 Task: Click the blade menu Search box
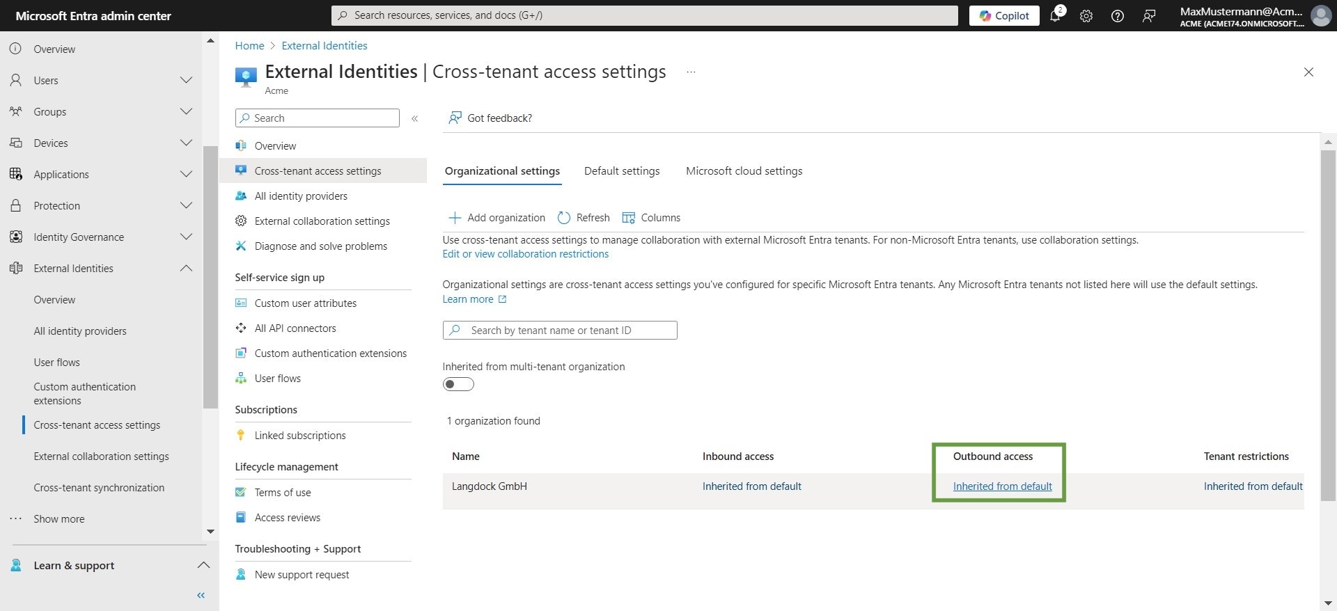(318, 118)
